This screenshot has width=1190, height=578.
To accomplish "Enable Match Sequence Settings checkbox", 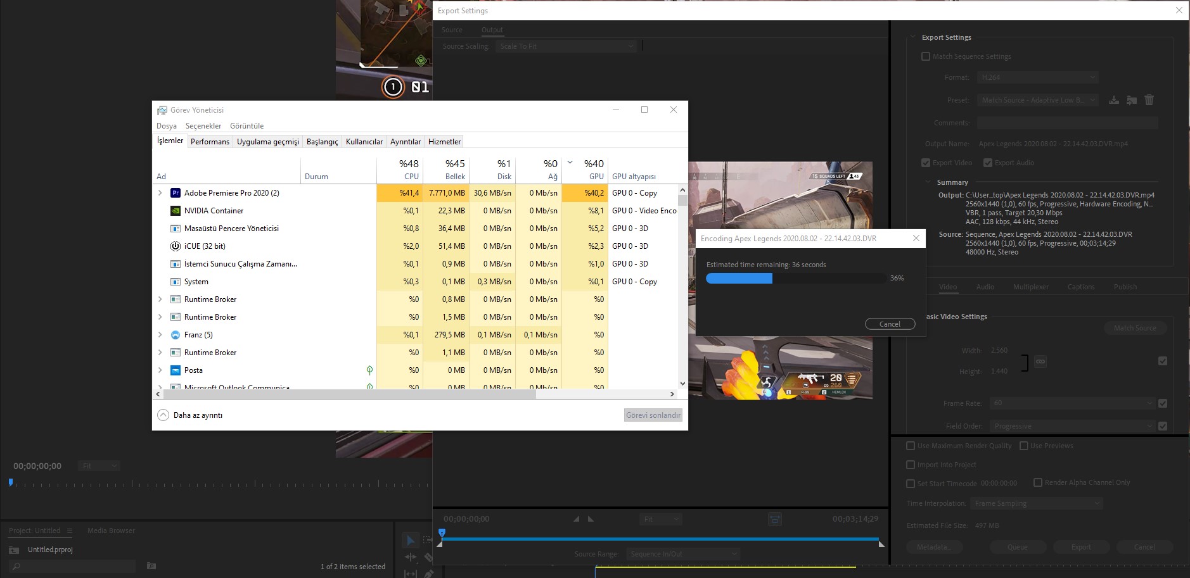I will click(x=926, y=56).
